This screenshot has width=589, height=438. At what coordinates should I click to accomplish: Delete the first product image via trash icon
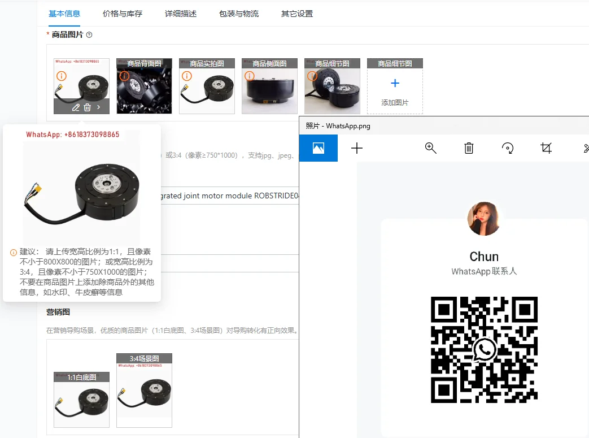tap(87, 107)
